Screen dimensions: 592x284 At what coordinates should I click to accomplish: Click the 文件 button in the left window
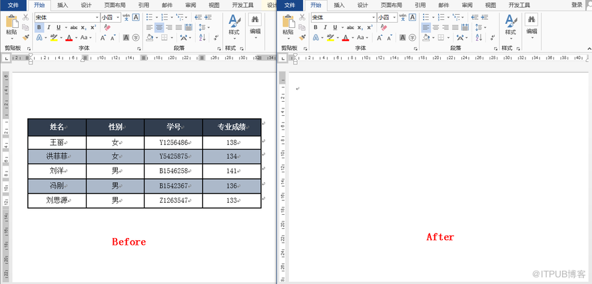click(x=13, y=5)
